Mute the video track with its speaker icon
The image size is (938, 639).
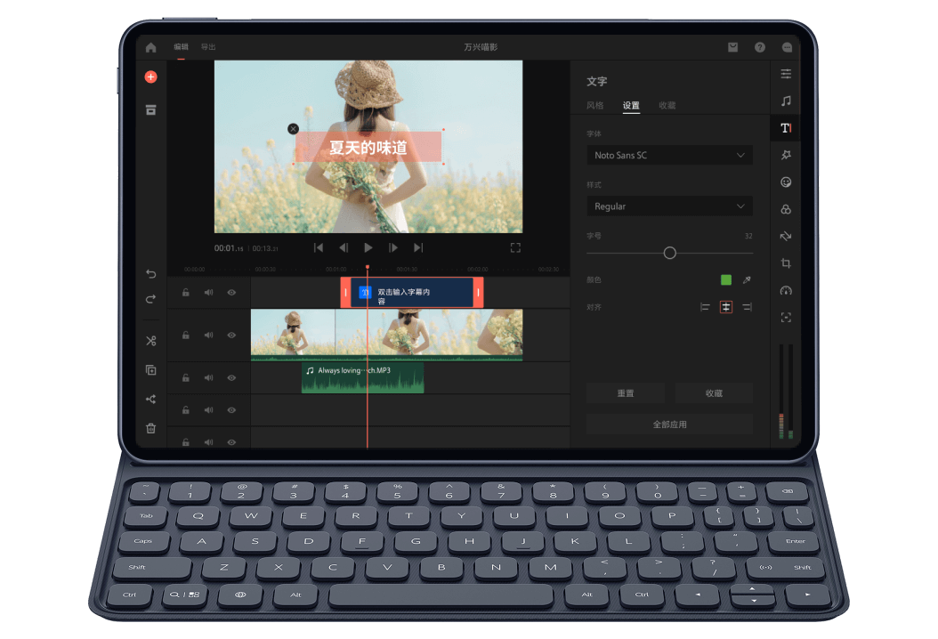(208, 336)
